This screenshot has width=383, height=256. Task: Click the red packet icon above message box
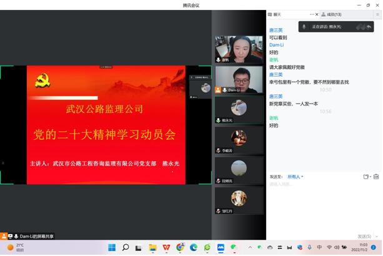coord(376,177)
